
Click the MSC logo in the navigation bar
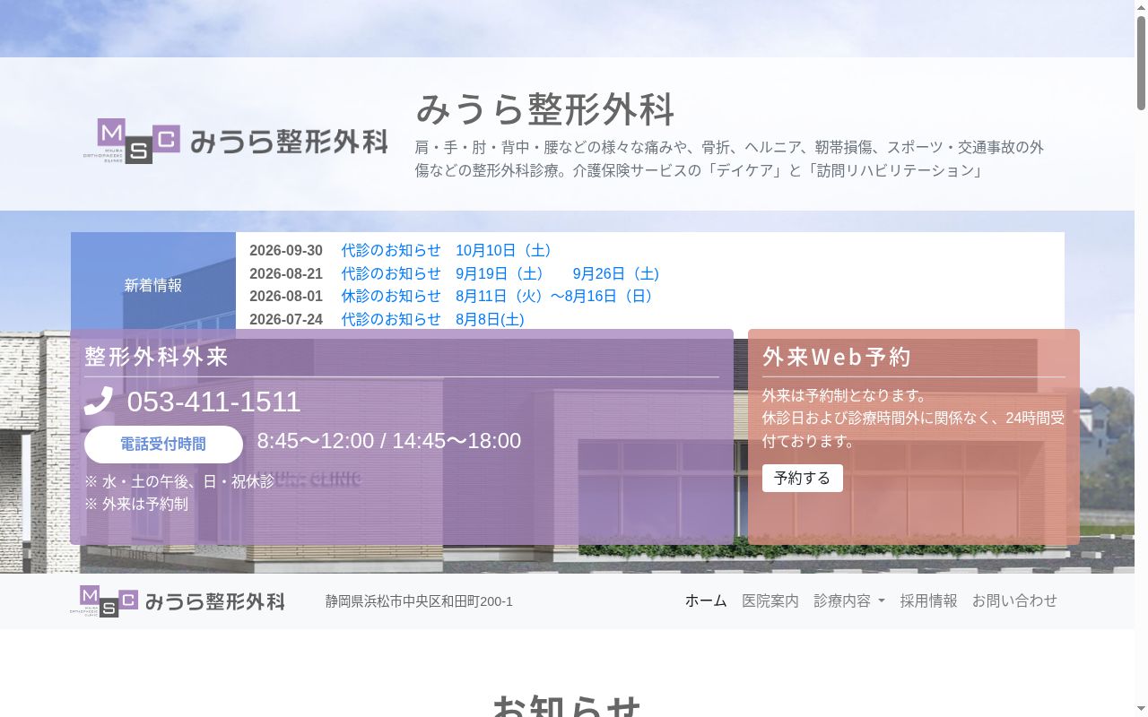[x=177, y=601]
